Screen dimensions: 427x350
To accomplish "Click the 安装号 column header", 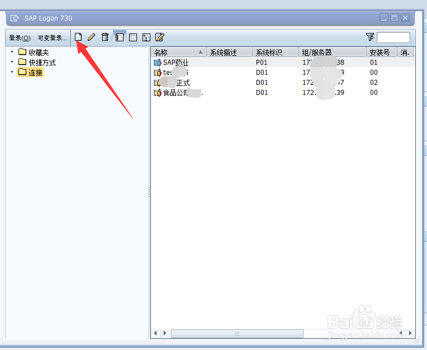I will point(382,52).
